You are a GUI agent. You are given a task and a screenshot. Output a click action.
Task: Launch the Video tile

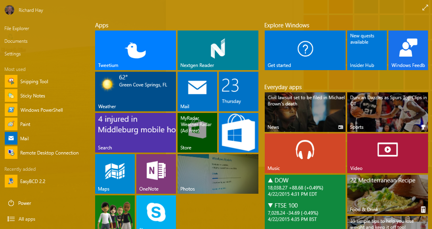387,153
